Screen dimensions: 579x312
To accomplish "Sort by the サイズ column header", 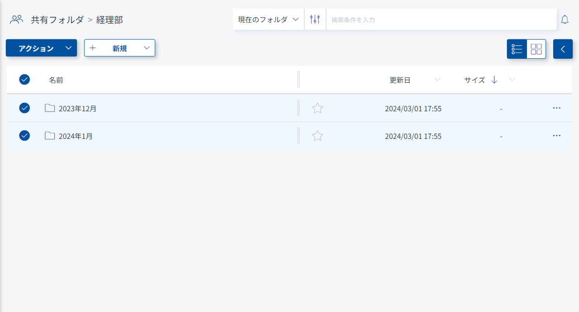I will (x=475, y=80).
